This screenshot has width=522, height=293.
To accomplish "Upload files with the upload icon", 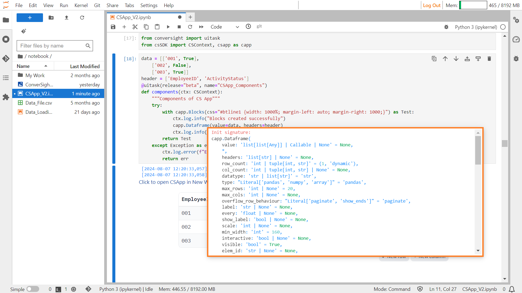I will tap(67, 18).
